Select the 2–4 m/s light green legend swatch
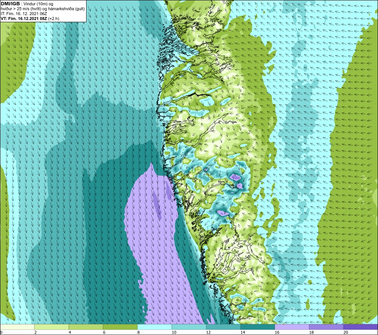The height and width of the screenshot is (335, 378). (51, 327)
